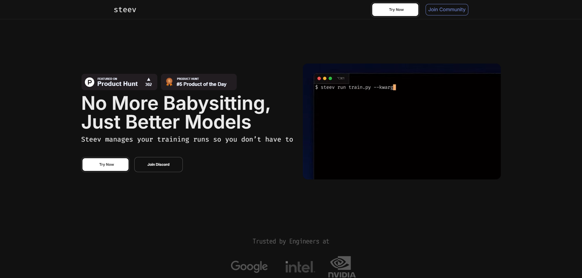582x278 pixels.
Task: Click the Try Now hero button
Action: pos(105,164)
